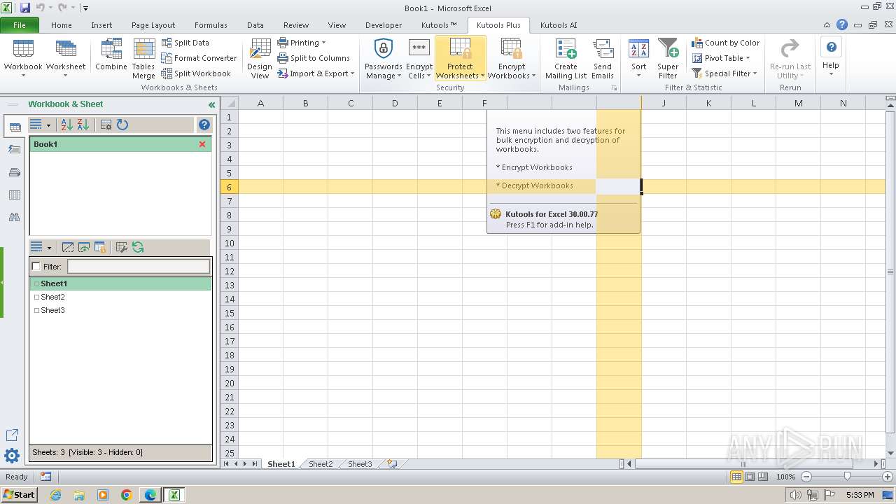Click the macro record icon in the status bar
This screenshot has height=504, width=896.
click(45, 477)
